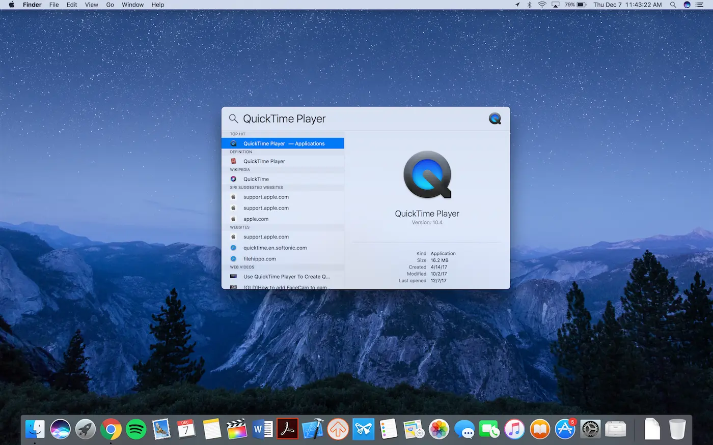Image resolution: width=713 pixels, height=445 pixels.
Task: Open the blue butterfly app in Dock
Action: [x=363, y=429]
